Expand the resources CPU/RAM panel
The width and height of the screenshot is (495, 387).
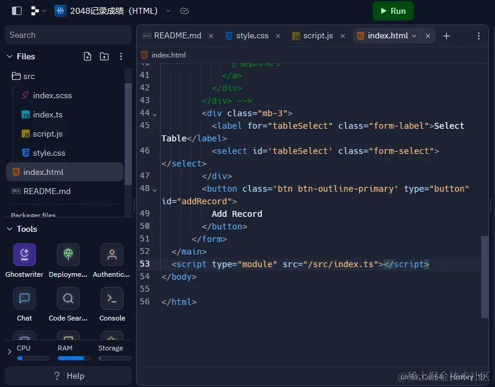[10, 351]
